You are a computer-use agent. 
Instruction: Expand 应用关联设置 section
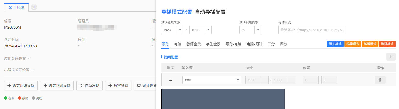coord(18,59)
